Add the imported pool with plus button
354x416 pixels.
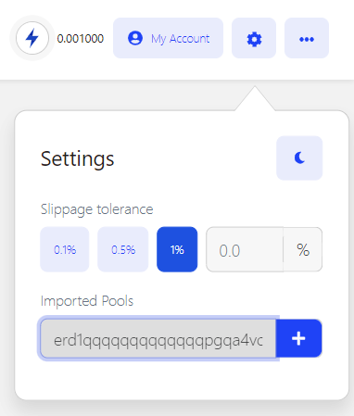coord(298,338)
